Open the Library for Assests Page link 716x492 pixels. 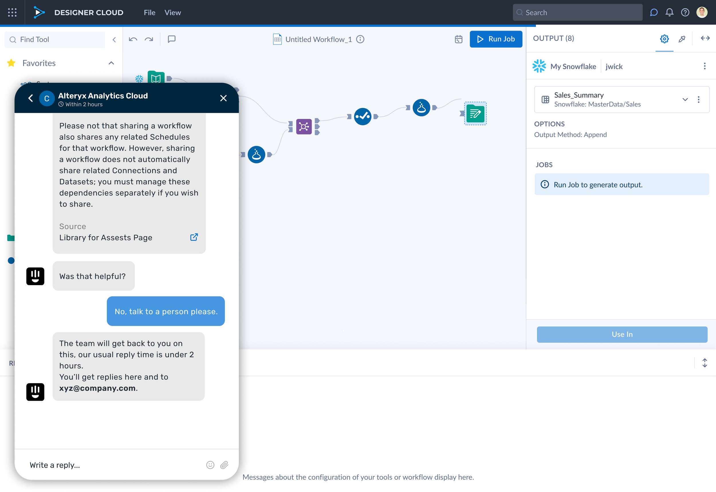click(x=106, y=238)
